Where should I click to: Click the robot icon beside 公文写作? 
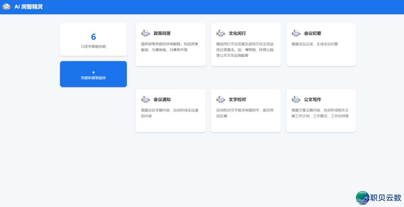pyautogui.click(x=296, y=100)
